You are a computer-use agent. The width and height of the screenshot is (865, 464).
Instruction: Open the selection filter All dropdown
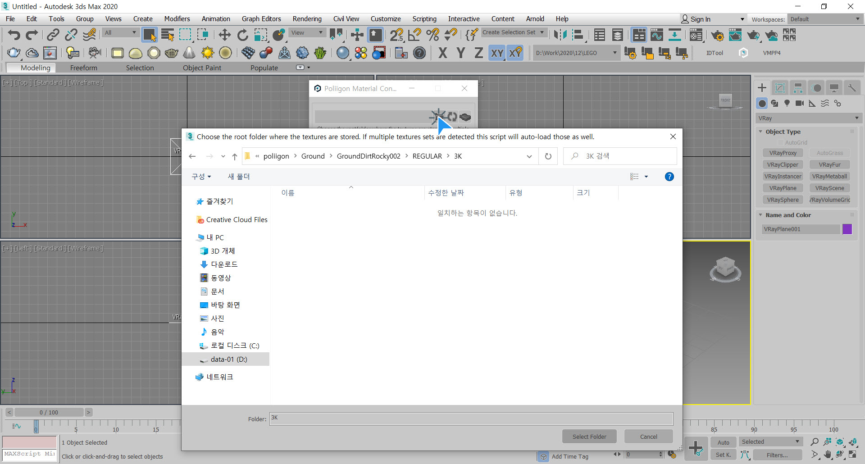pyautogui.click(x=120, y=33)
